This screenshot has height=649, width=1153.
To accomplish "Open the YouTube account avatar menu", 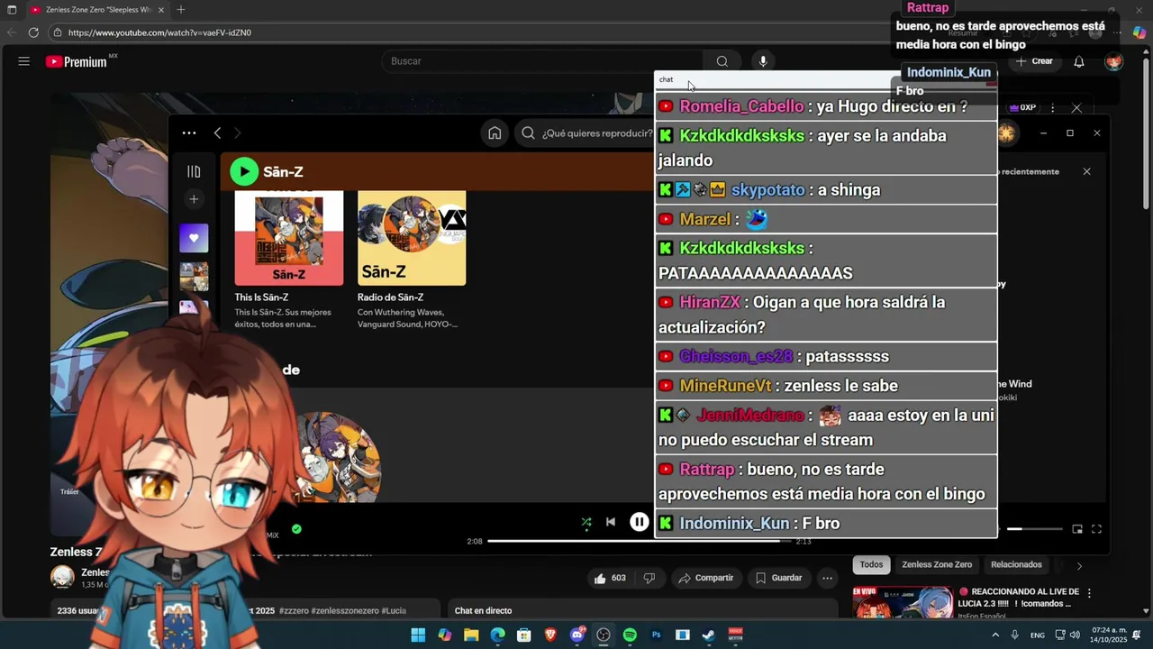I will pyautogui.click(x=1114, y=61).
